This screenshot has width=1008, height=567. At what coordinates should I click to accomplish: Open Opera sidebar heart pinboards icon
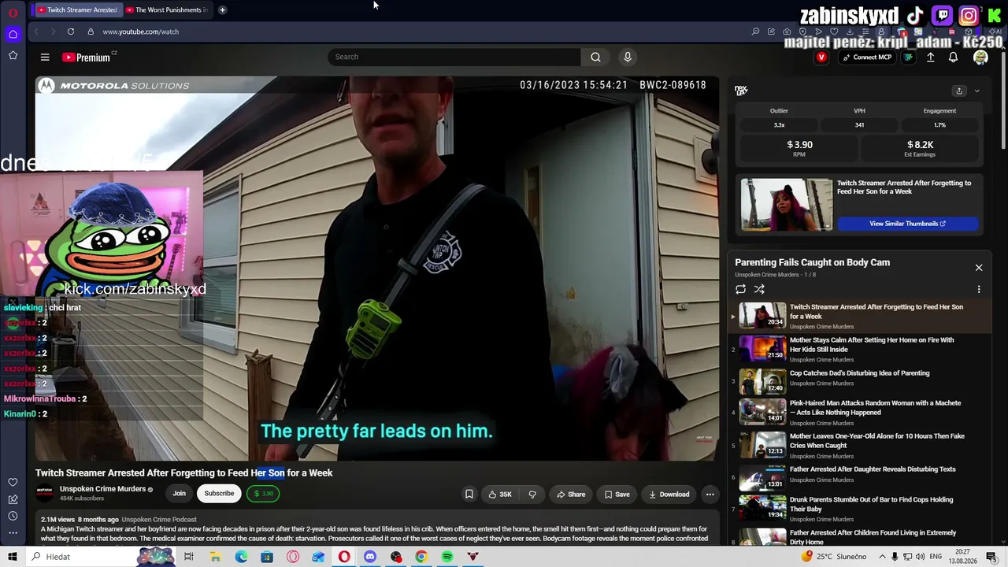click(x=13, y=482)
